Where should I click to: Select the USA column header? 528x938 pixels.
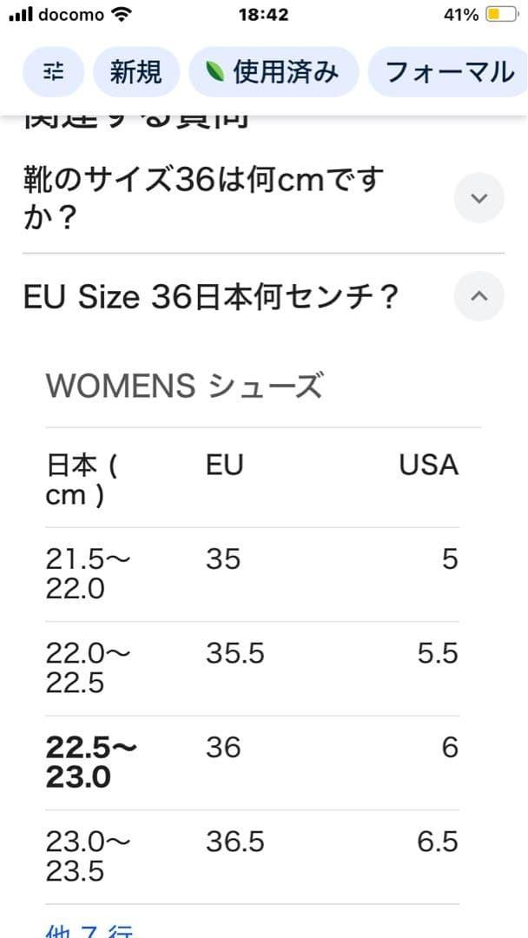point(428,465)
